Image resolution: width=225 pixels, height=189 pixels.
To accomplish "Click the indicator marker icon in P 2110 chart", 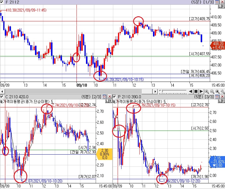I will pyautogui.click(x=114, y=102).
